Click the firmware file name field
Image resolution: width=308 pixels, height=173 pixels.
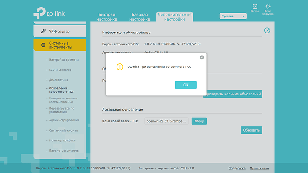coord(166,121)
